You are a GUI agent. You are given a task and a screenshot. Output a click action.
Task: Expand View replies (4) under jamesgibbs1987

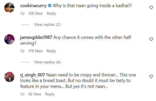pyautogui.click(x=47, y=62)
